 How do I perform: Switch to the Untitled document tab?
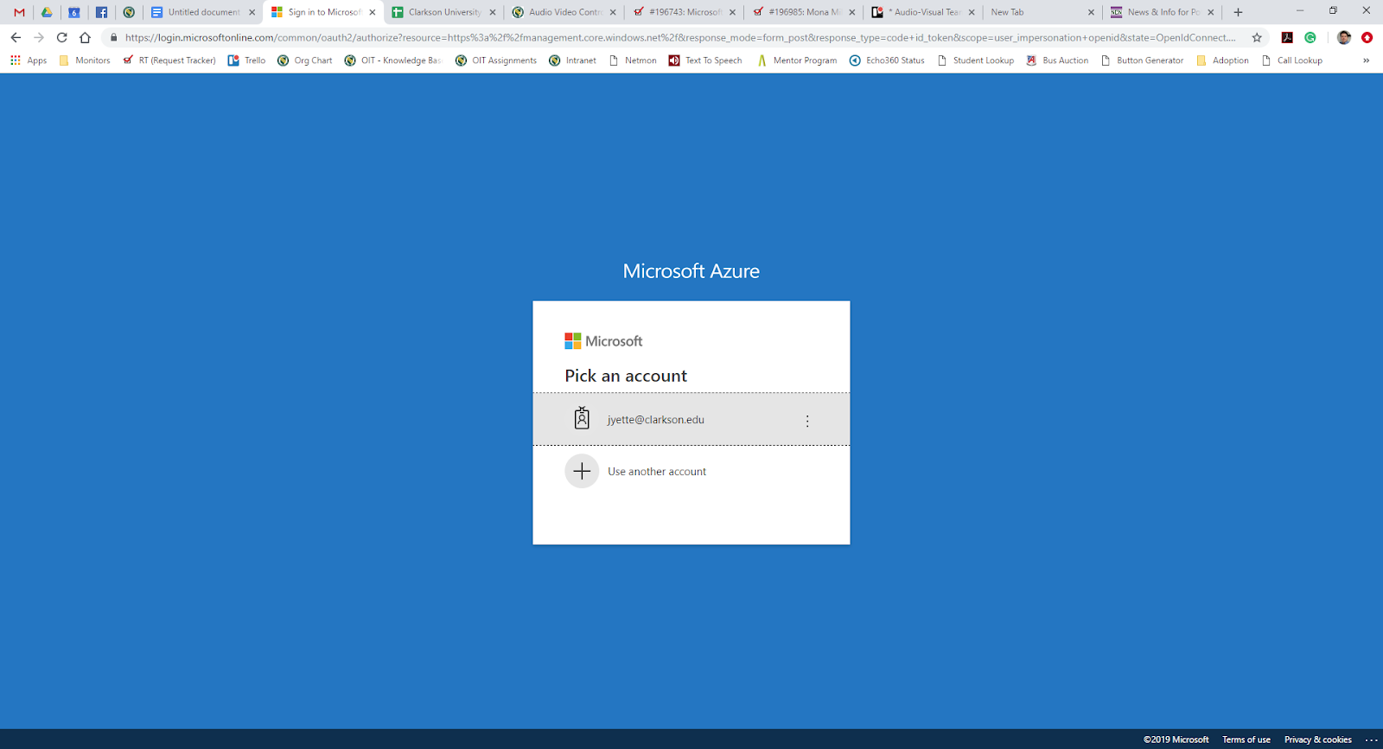point(204,12)
